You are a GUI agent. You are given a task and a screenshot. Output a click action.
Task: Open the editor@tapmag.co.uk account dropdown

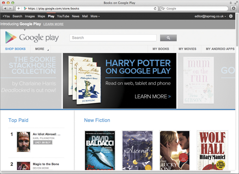[210, 16]
